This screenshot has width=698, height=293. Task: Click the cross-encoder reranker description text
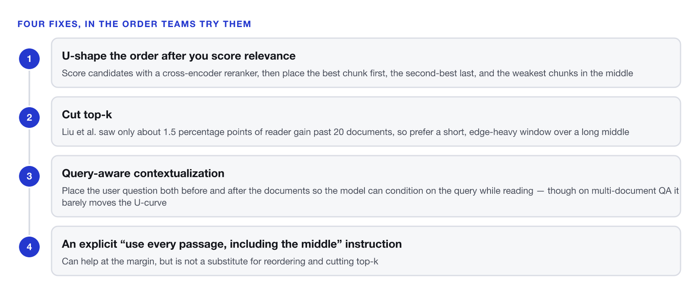[x=347, y=73]
